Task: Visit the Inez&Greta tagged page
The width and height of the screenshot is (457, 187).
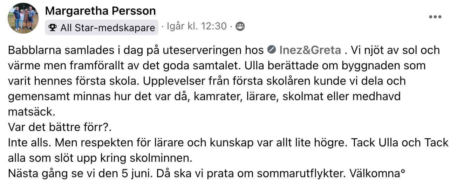Action: (310, 50)
